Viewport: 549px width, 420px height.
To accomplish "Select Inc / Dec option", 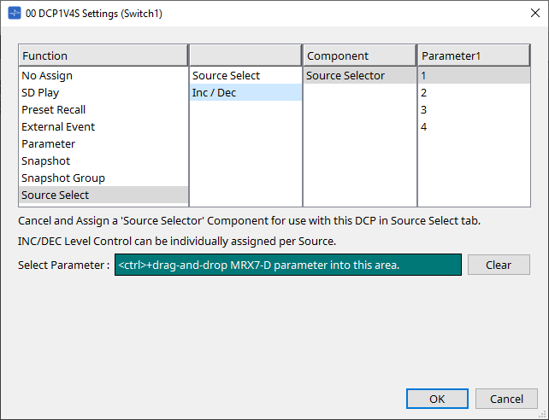I will tap(245, 92).
